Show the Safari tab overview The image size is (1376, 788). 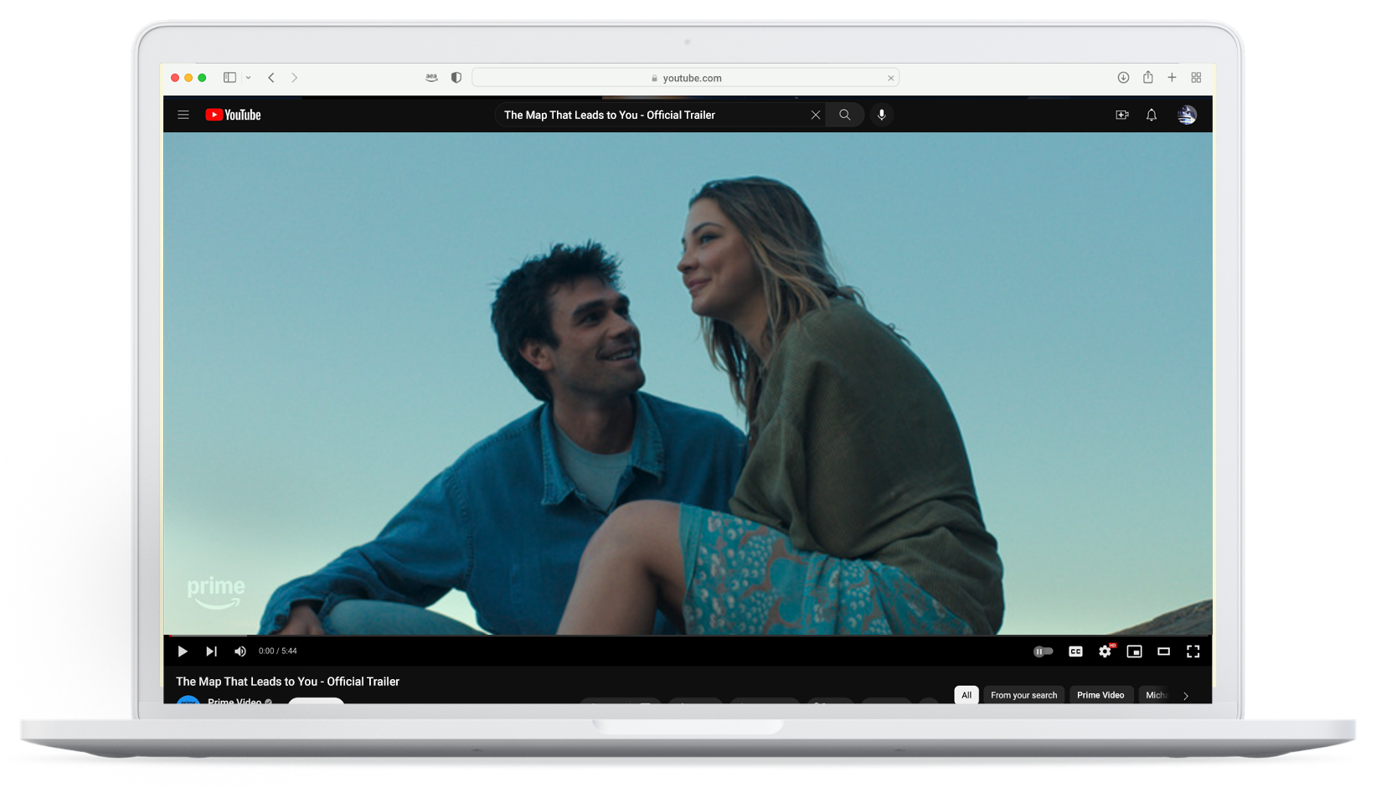tap(1196, 77)
